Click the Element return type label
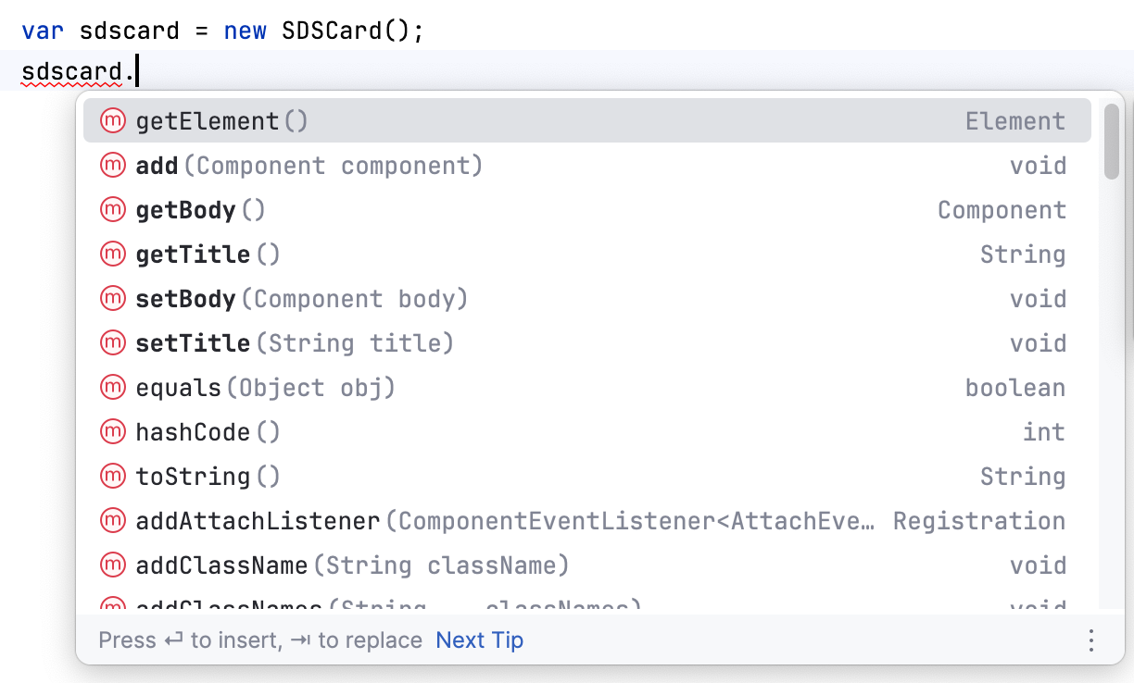 pos(1015,120)
